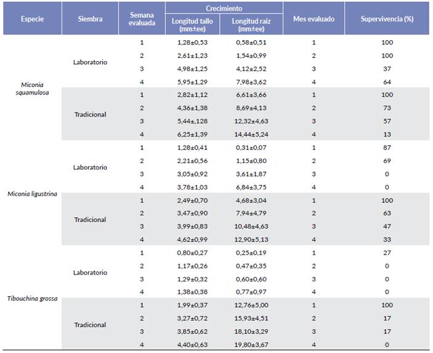Click the Supervivencia (%) column header
The width and height of the screenshot is (433, 353).
(x=387, y=19)
